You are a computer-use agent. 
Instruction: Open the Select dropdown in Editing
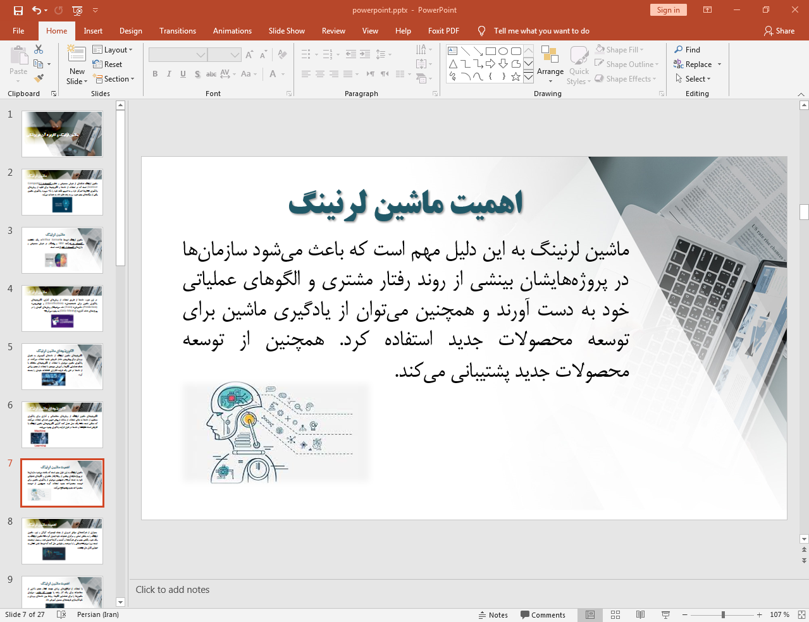(693, 78)
